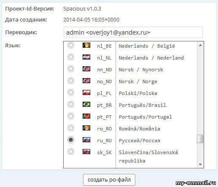Click the Português/Brasil label
The width and height of the screenshot is (218, 187).
tap(143, 105)
